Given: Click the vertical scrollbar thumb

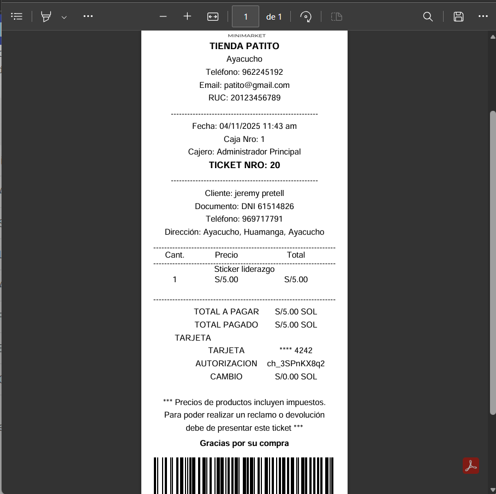Looking at the screenshot, I should [x=493, y=262].
